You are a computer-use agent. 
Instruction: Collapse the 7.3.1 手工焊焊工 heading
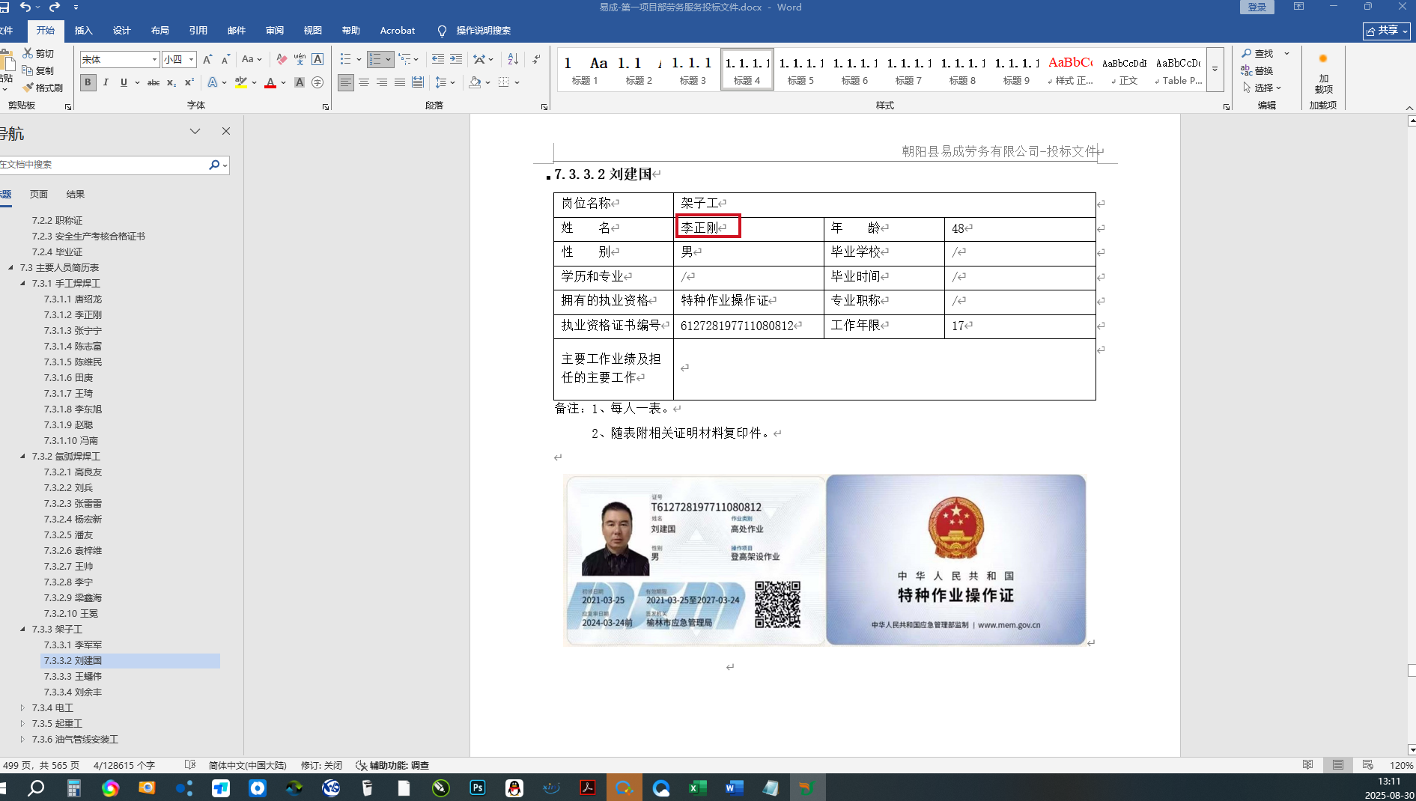(x=22, y=283)
